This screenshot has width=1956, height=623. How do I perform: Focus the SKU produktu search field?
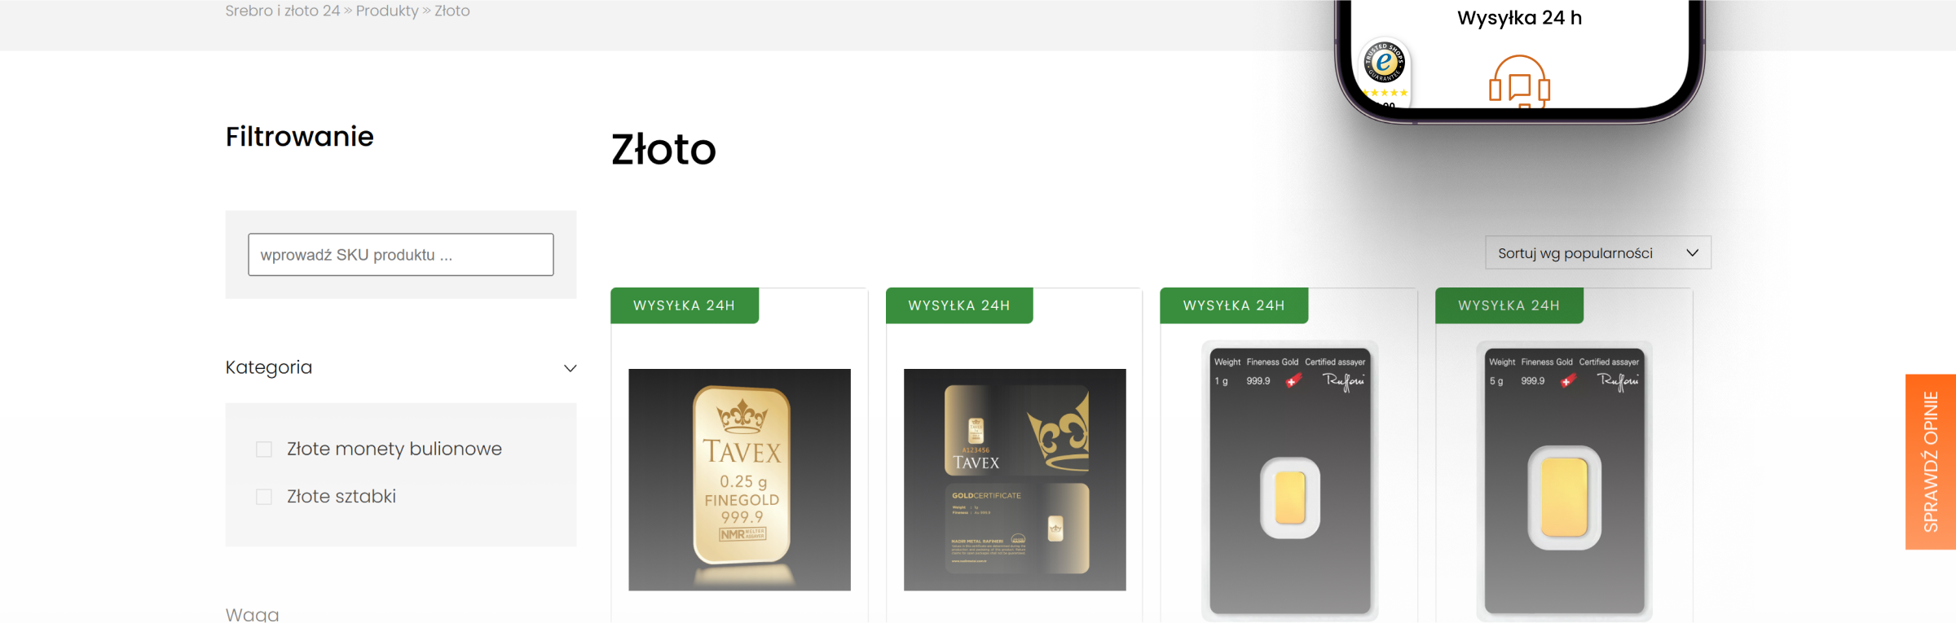(x=401, y=255)
